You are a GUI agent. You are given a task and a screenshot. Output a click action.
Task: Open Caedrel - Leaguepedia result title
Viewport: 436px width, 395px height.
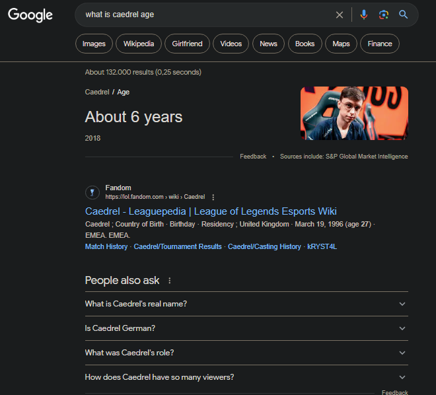(211, 211)
